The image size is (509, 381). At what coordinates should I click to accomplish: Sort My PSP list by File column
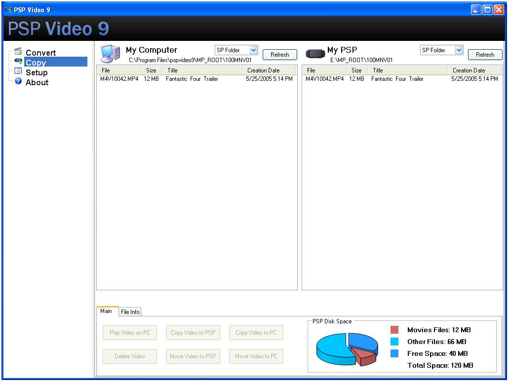324,70
